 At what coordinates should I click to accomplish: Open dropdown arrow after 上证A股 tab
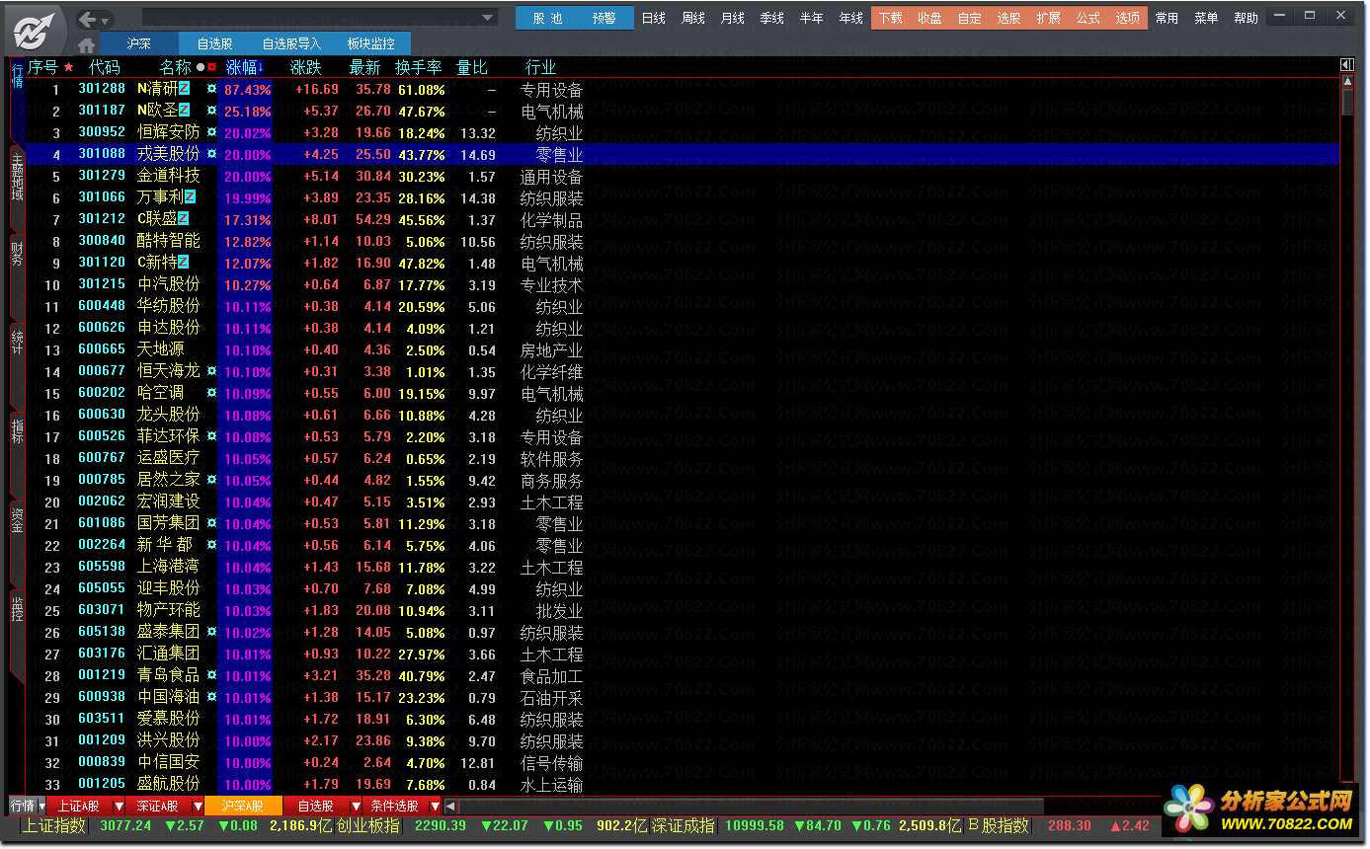coord(119,807)
